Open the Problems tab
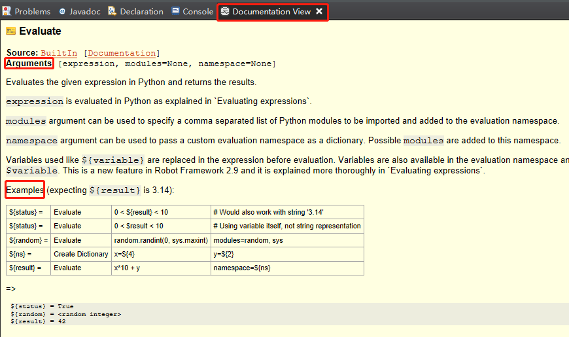This screenshot has height=337, width=569. coord(27,11)
